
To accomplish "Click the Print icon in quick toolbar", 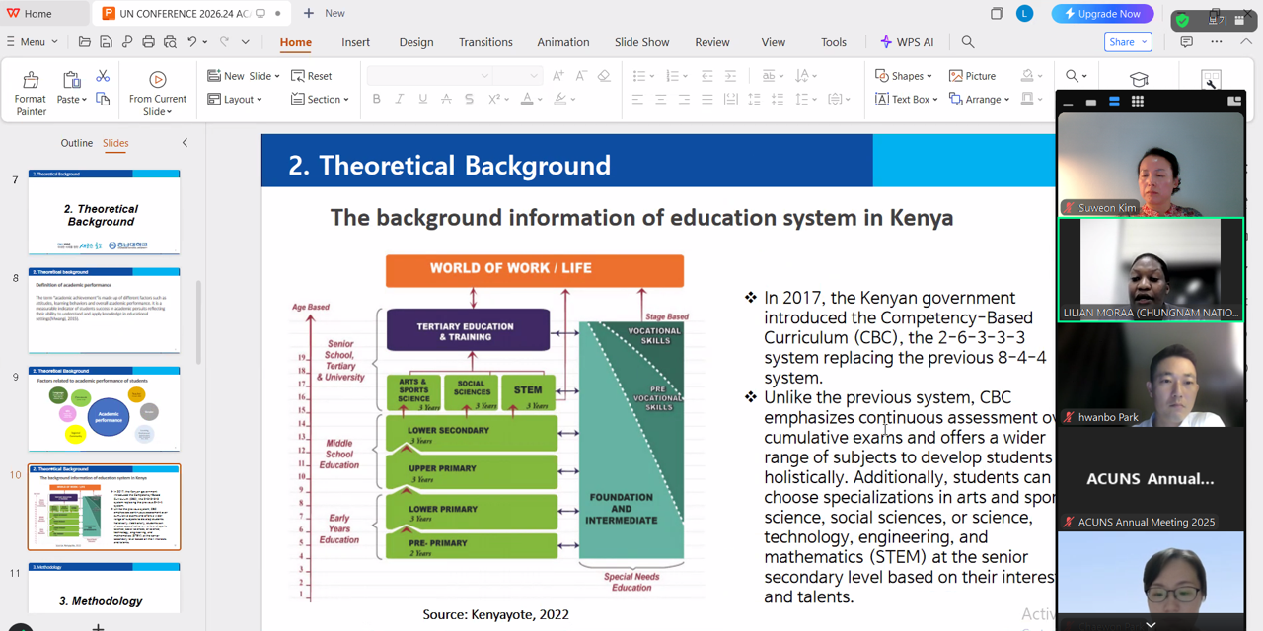I will point(148,42).
